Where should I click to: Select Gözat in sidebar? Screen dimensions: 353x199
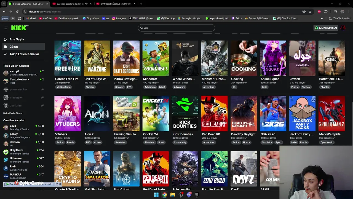point(23,47)
